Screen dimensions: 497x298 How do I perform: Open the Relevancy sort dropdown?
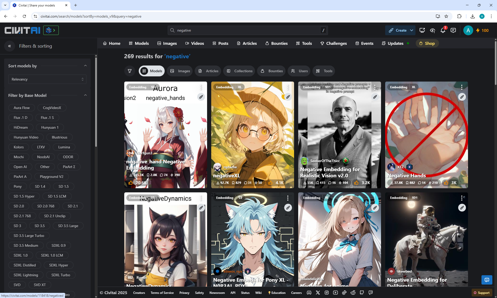[47, 79]
